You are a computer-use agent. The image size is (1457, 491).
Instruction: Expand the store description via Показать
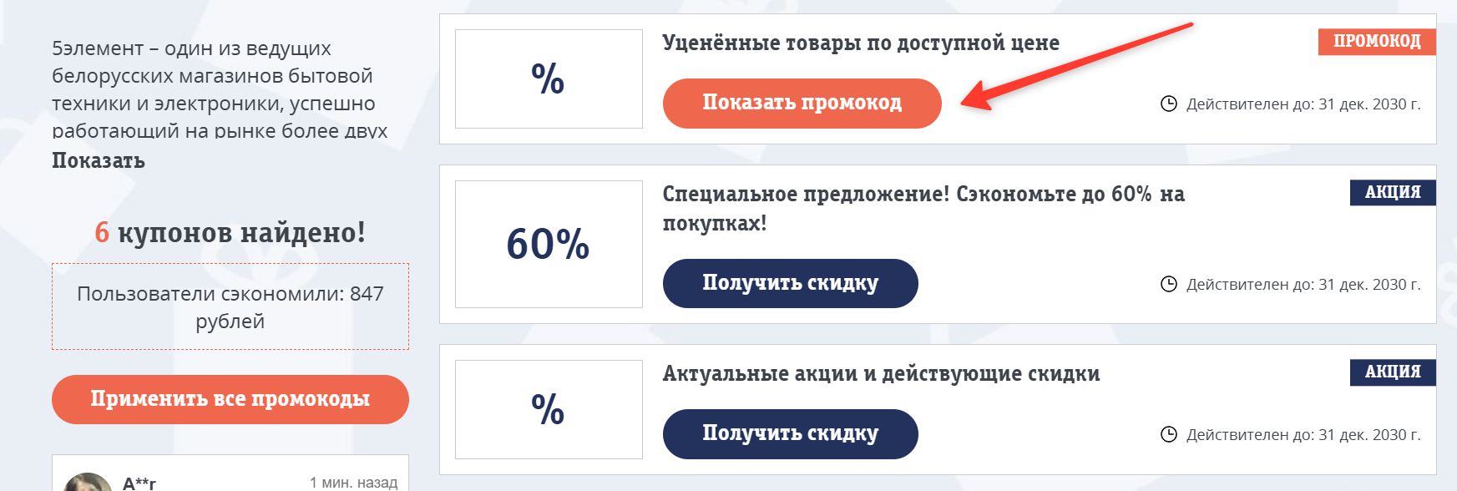pos(97,159)
